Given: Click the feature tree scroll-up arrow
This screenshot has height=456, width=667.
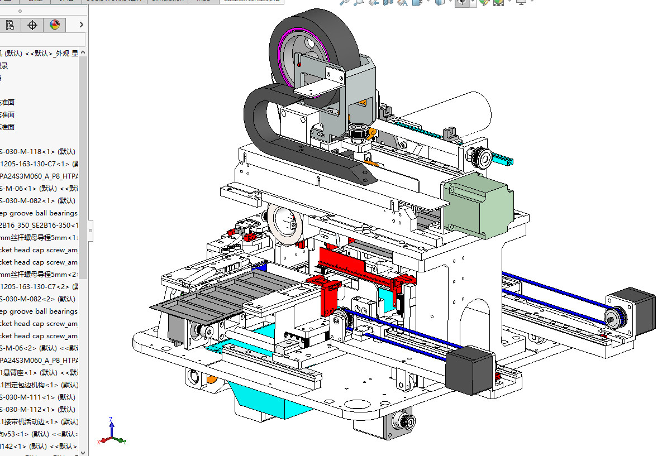Looking at the screenshot, I should pyautogui.click(x=83, y=53).
